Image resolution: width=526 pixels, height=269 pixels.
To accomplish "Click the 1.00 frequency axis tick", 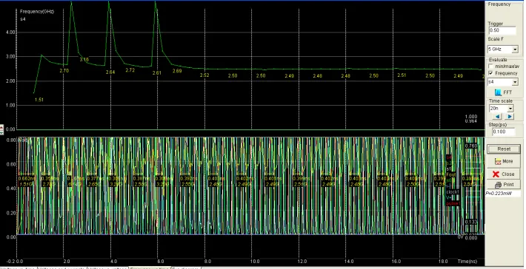I will (x=10, y=105).
